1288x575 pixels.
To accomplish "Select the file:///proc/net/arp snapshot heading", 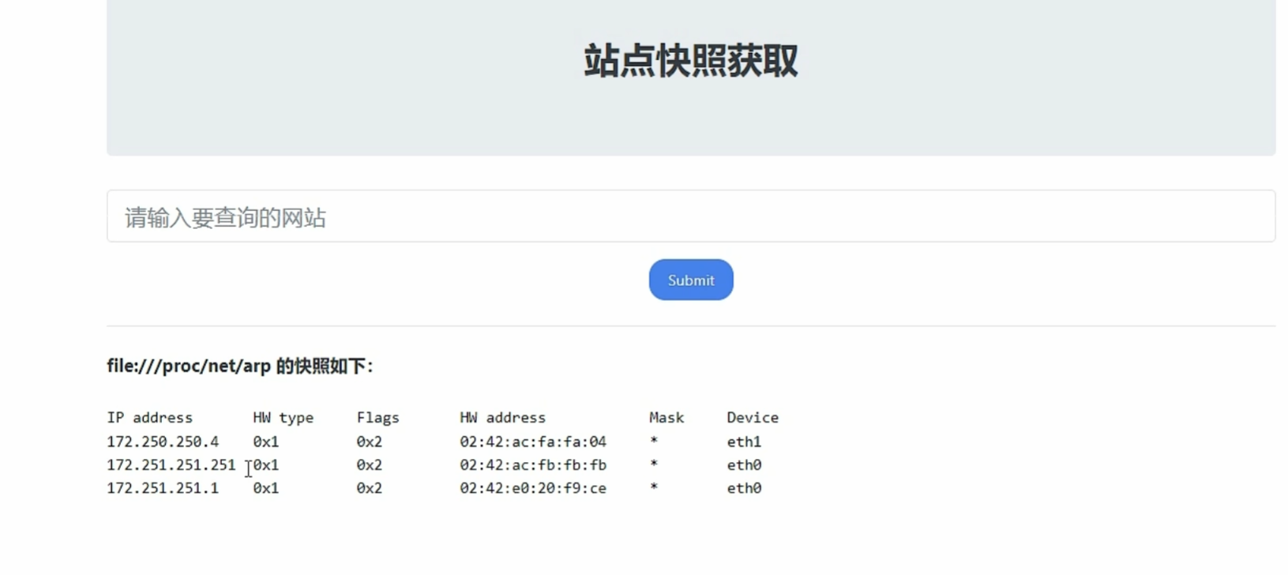I will point(239,366).
